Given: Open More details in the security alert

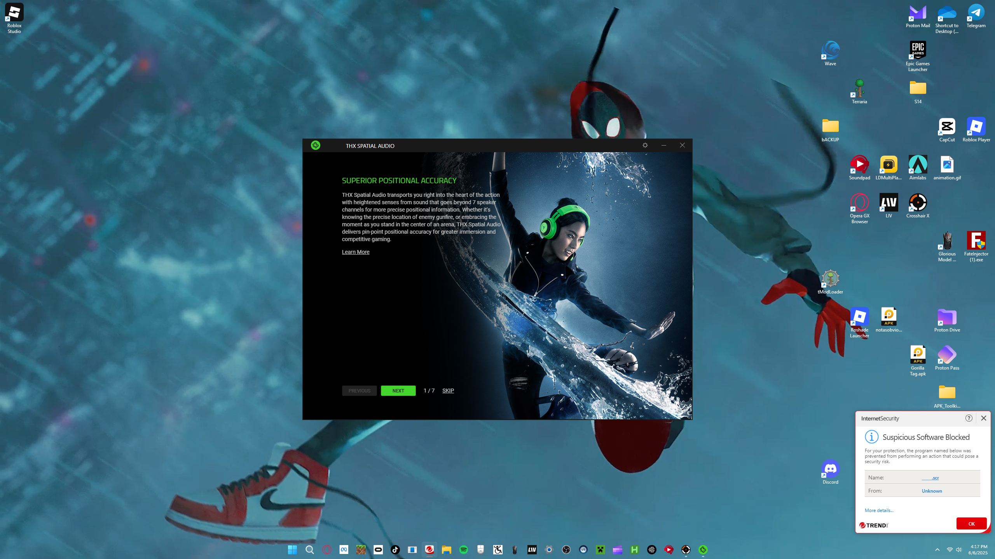Looking at the screenshot, I should click(x=879, y=510).
